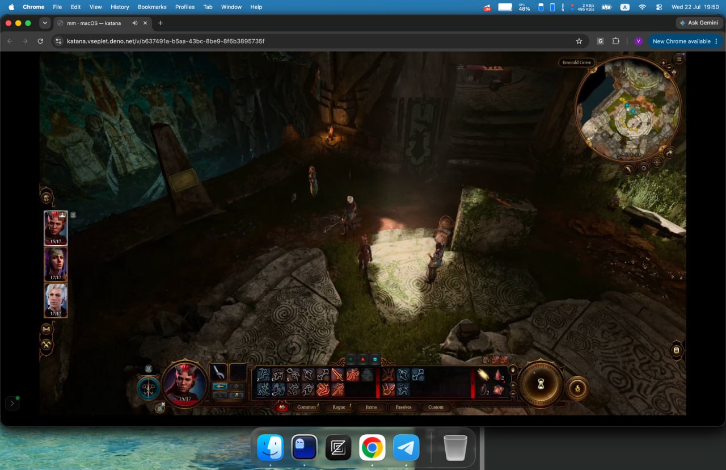Image resolution: width=726 pixels, height=470 pixels.
Task: Toggle the chain-link group mode icon
Action: point(47,329)
